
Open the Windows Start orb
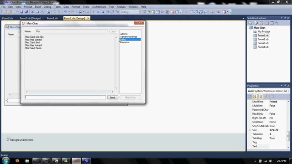(x=5, y=161)
